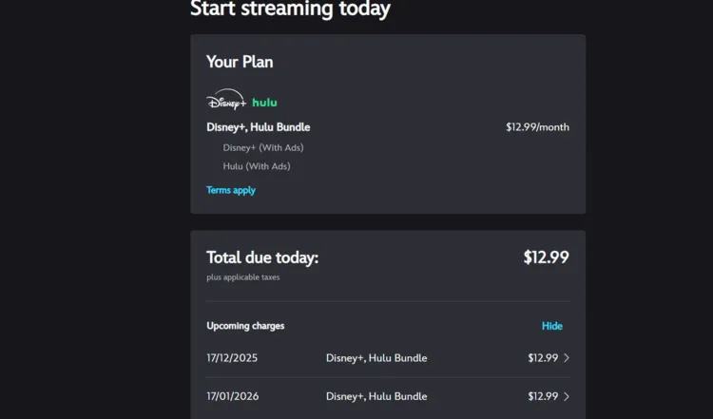Image resolution: width=713 pixels, height=419 pixels.
Task: Select the 17/01/2026 charge date
Action: (x=232, y=396)
